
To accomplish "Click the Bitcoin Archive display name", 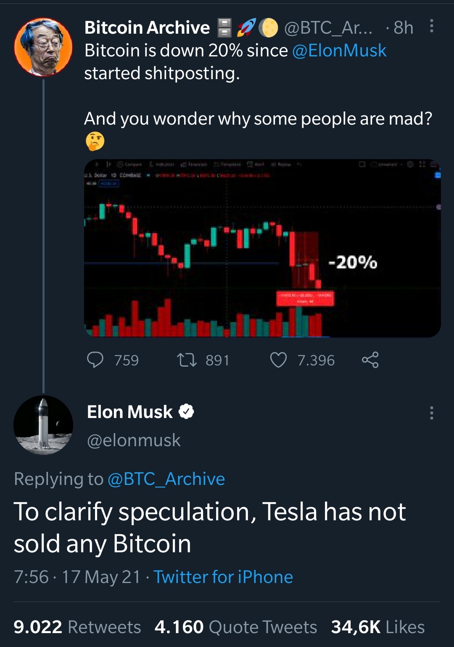I will [147, 28].
